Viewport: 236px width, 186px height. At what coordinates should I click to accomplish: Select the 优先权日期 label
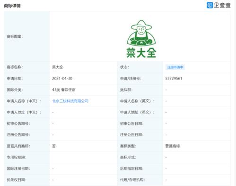click(17, 180)
